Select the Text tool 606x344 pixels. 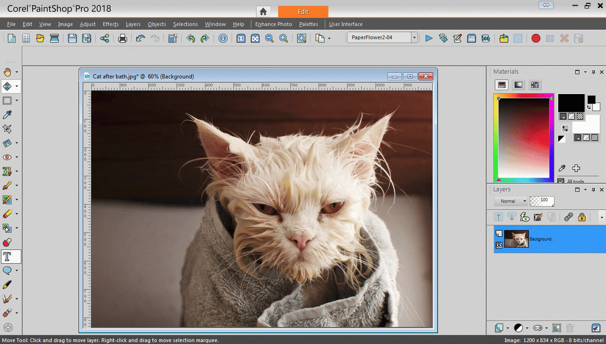pyautogui.click(x=7, y=257)
